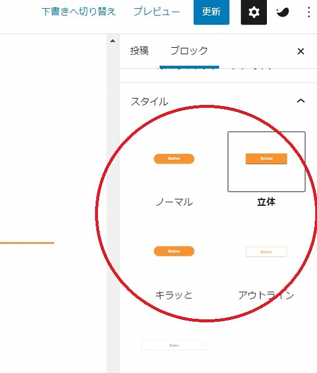
Task: Collapse the スタイル section chevron
Action: click(301, 101)
